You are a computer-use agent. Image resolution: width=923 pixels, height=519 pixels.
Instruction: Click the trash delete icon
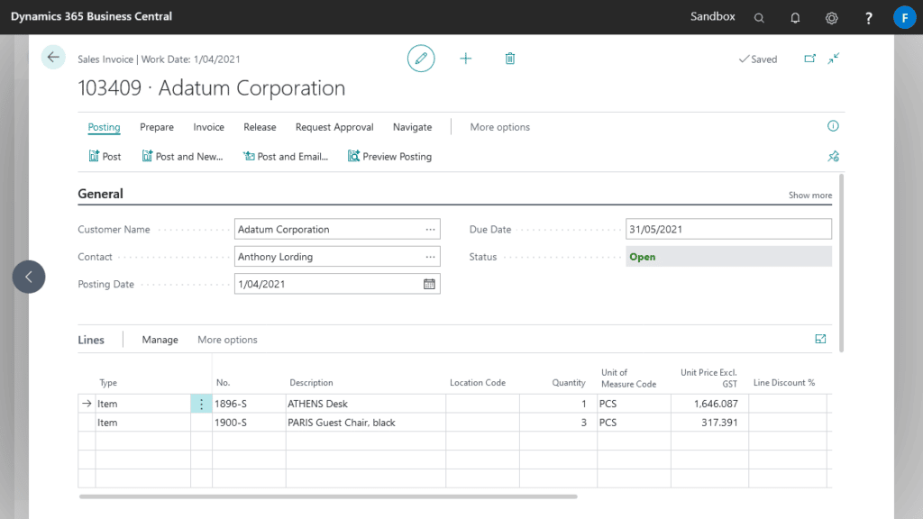(510, 59)
